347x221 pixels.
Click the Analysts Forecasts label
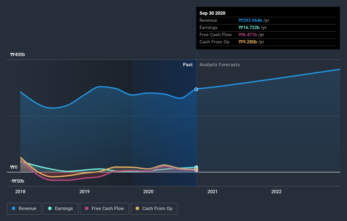(219, 65)
